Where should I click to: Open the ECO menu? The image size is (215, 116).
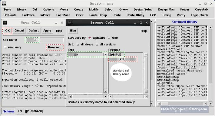[x=153, y=15]
